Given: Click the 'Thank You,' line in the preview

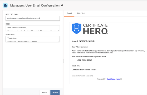Looking at the screenshot, I should click(x=76, y=66).
